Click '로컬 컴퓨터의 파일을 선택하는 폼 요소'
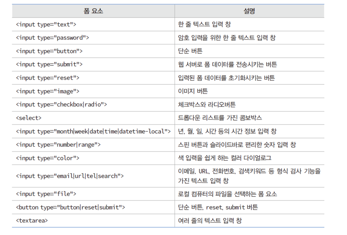Screen dimensions: 347x235 [x=227, y=194]
